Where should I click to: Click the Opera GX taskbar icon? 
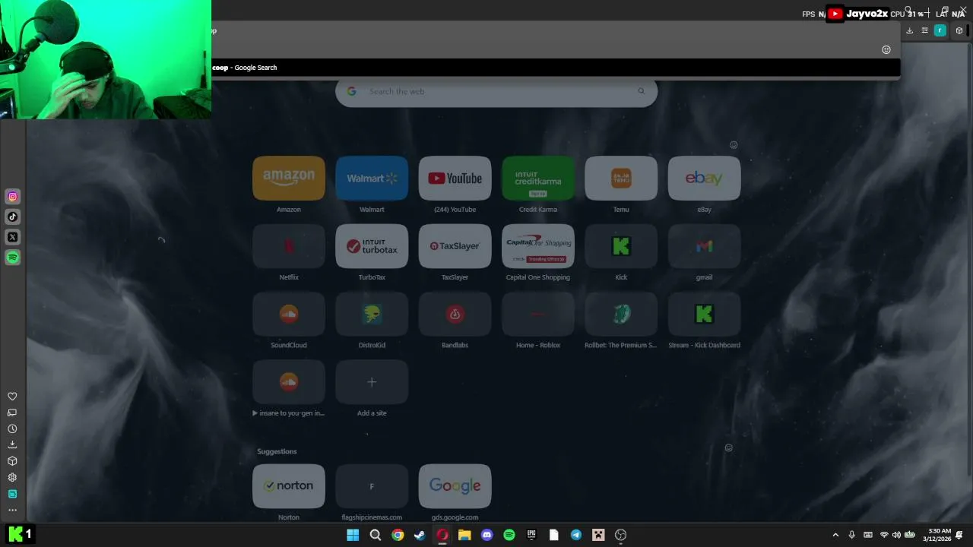[x=442, y=535]
